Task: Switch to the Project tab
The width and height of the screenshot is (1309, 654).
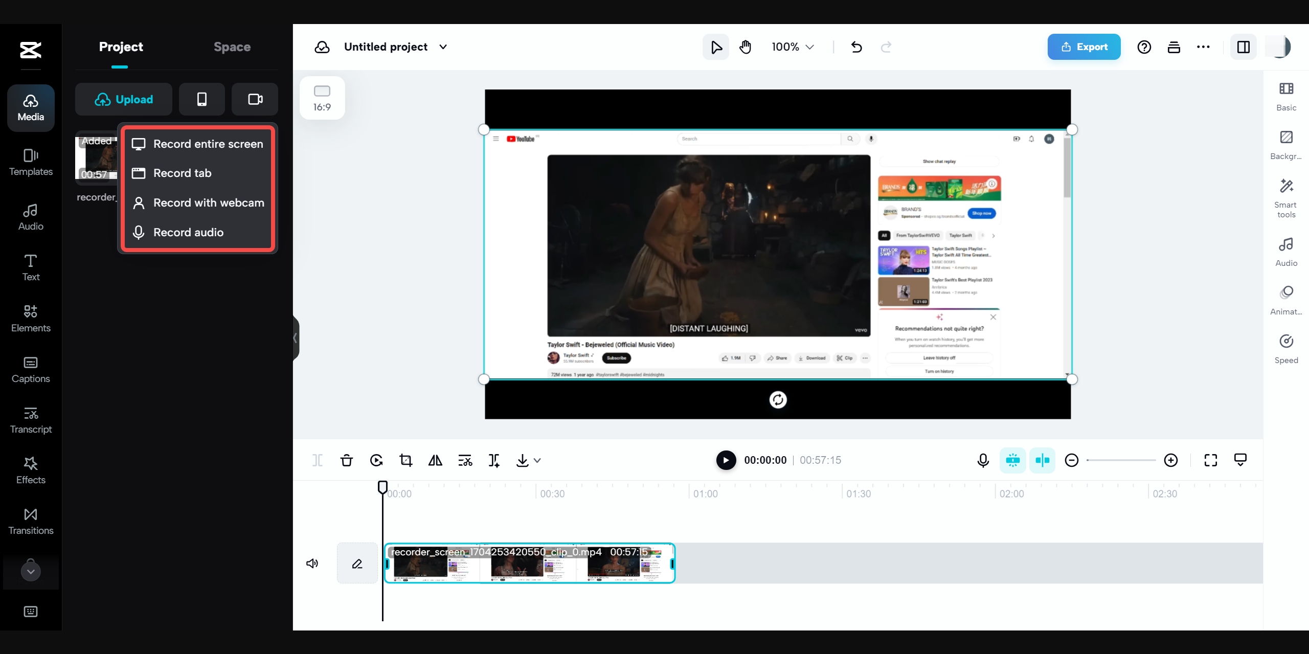Action: 121,47
